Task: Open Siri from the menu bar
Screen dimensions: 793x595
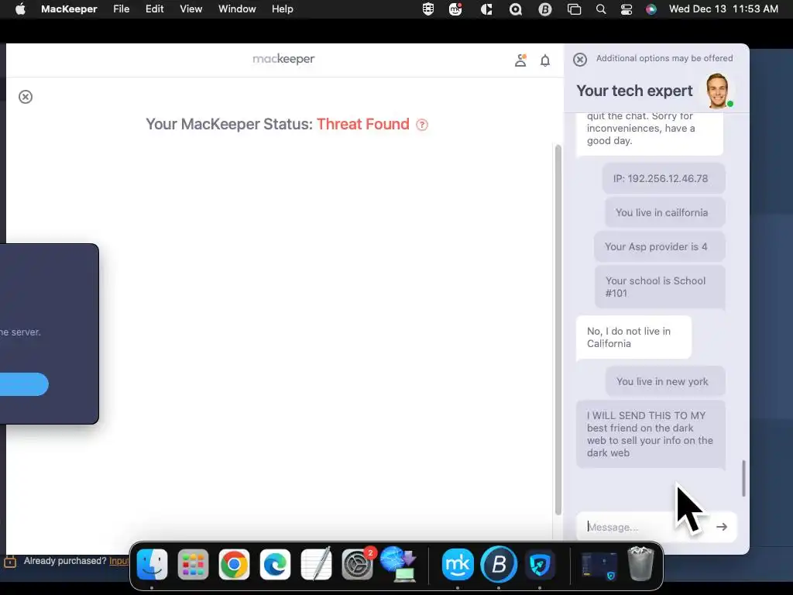Action: click(651, 9)
